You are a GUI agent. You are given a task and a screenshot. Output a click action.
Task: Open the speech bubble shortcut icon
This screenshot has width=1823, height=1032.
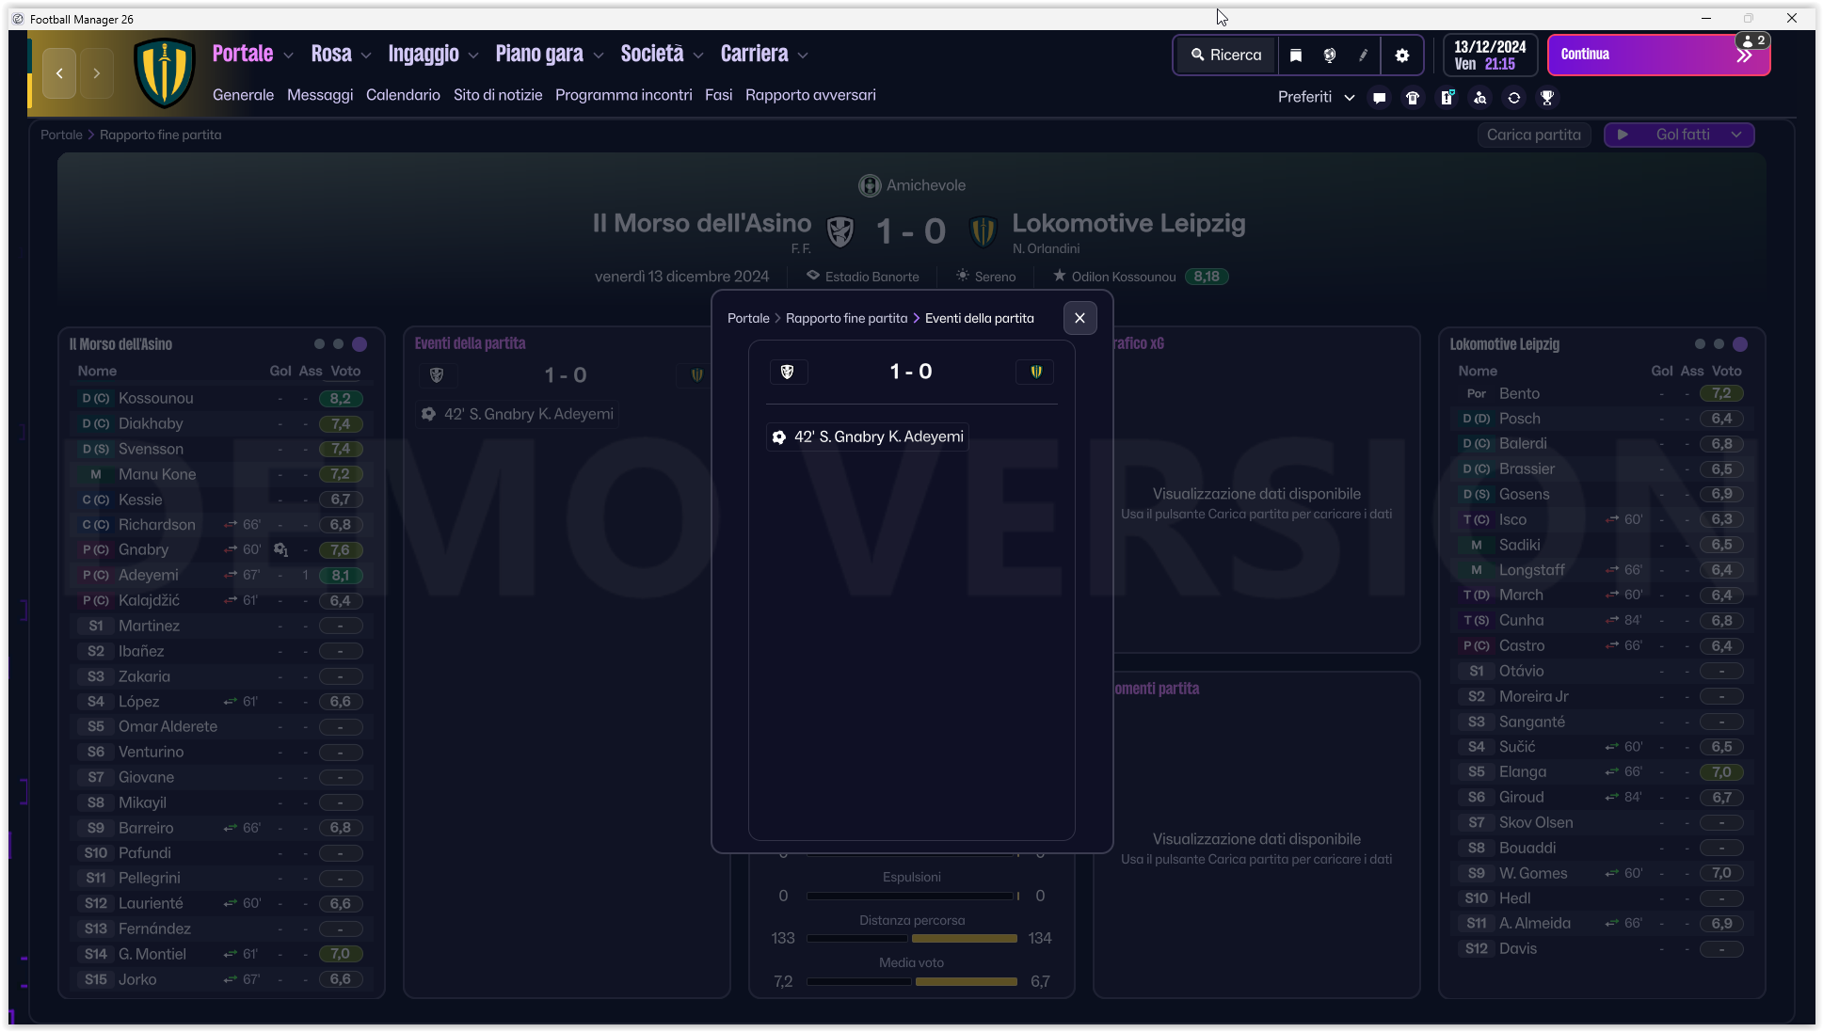click(1379, 98)
